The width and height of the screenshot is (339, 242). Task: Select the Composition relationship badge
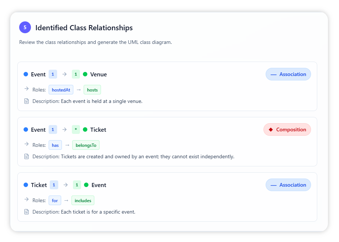(x=287, y=129)
